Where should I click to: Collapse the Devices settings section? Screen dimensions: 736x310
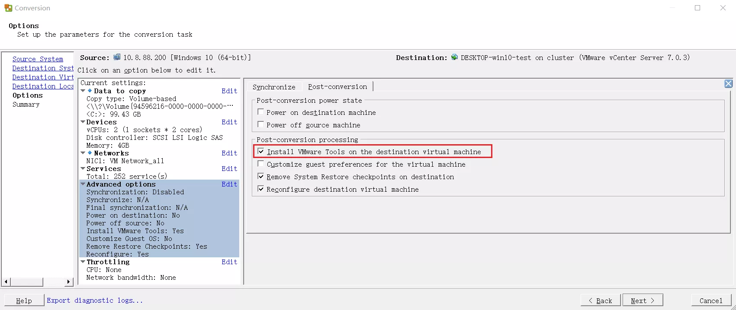[83, 122]
